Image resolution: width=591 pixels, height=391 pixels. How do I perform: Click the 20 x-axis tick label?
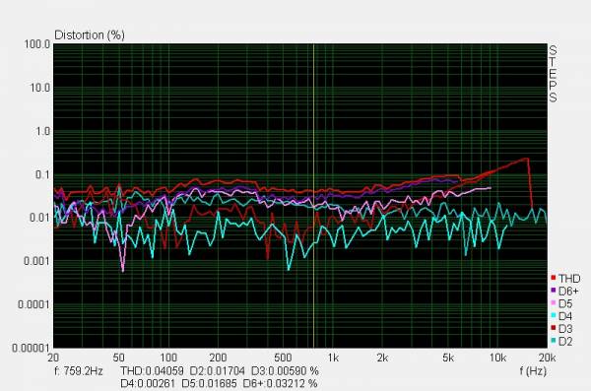tap(53, 358)
